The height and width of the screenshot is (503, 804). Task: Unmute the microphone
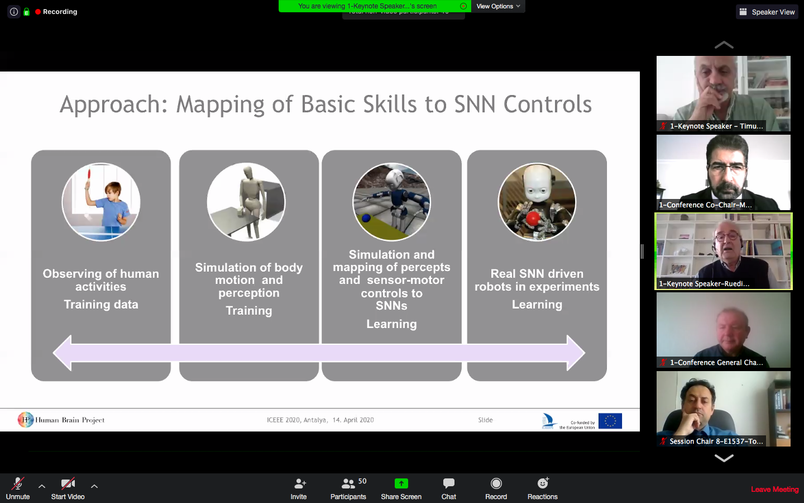pyautogui.click(x=18, y=484)
